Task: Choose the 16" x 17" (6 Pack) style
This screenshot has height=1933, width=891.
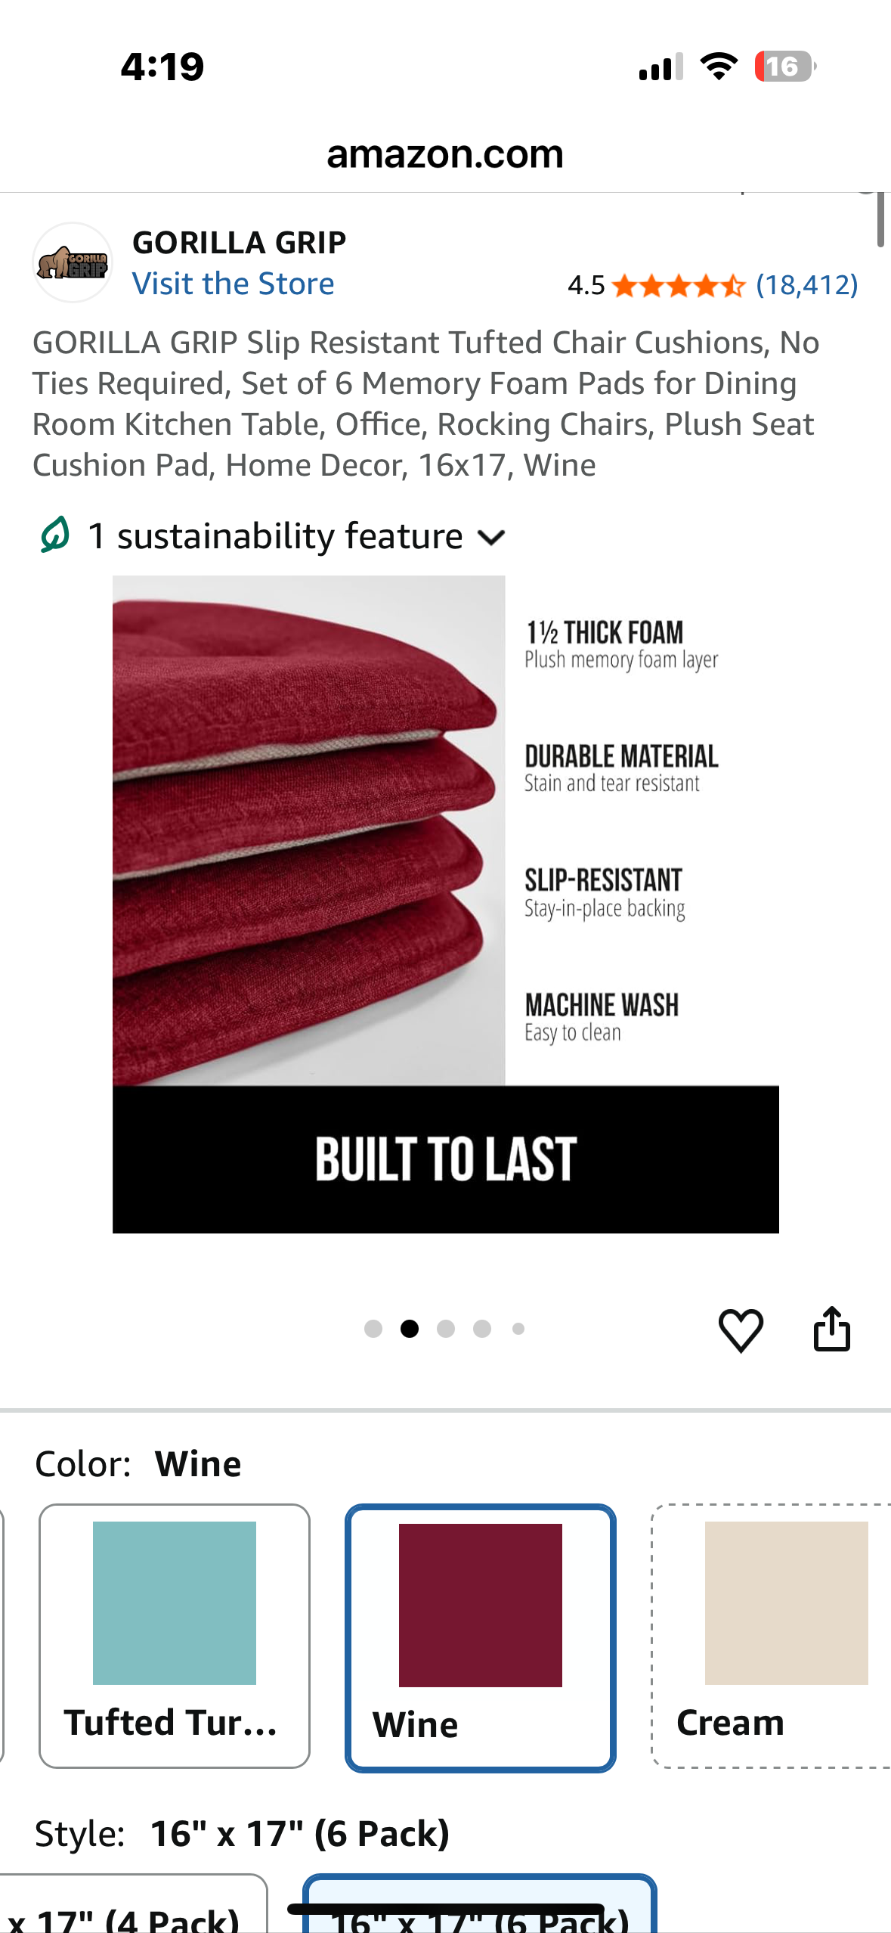Action: pos(479,1910)
